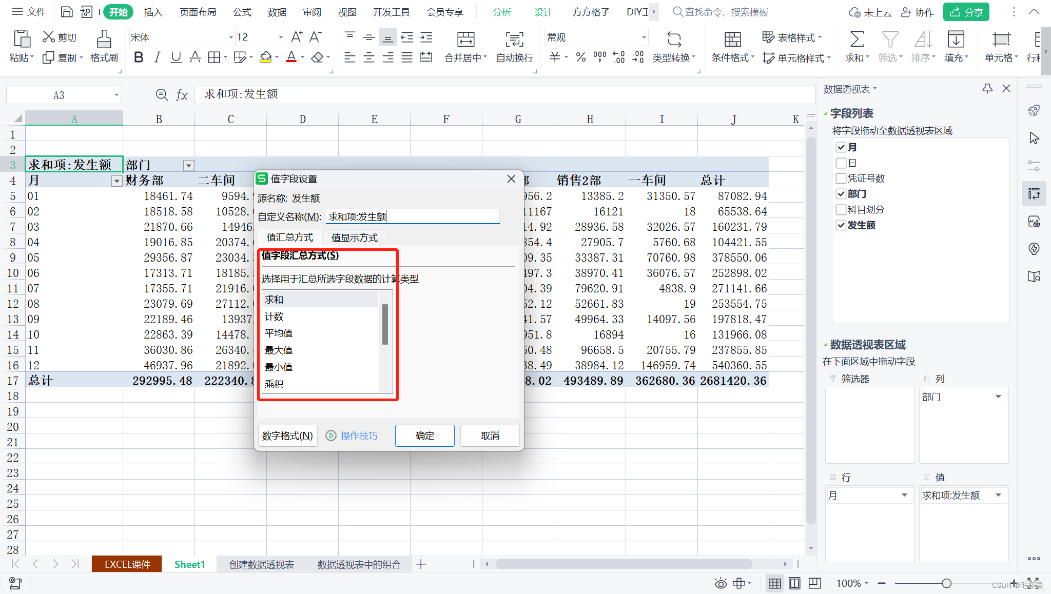Screen dimensions: 1051x594
Task: Click the 协作 button
Action: (918, 12)
